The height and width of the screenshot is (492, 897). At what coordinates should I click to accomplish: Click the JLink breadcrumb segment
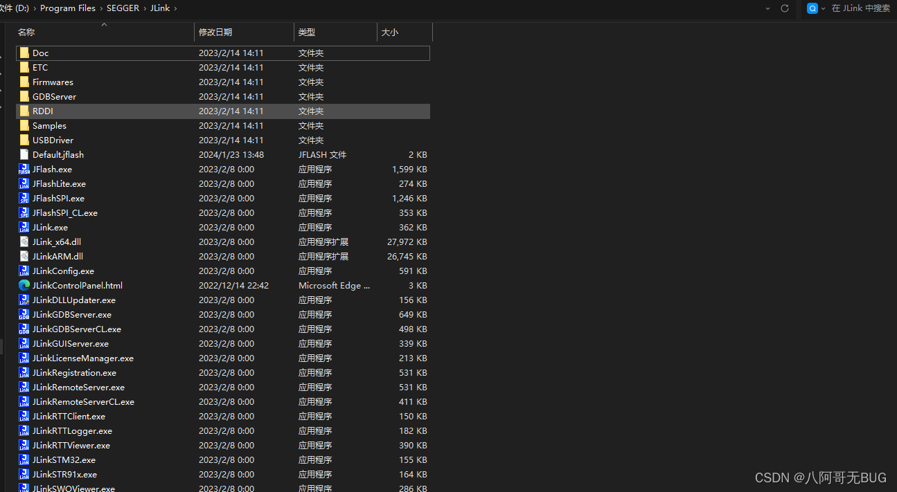coord(161,8)
